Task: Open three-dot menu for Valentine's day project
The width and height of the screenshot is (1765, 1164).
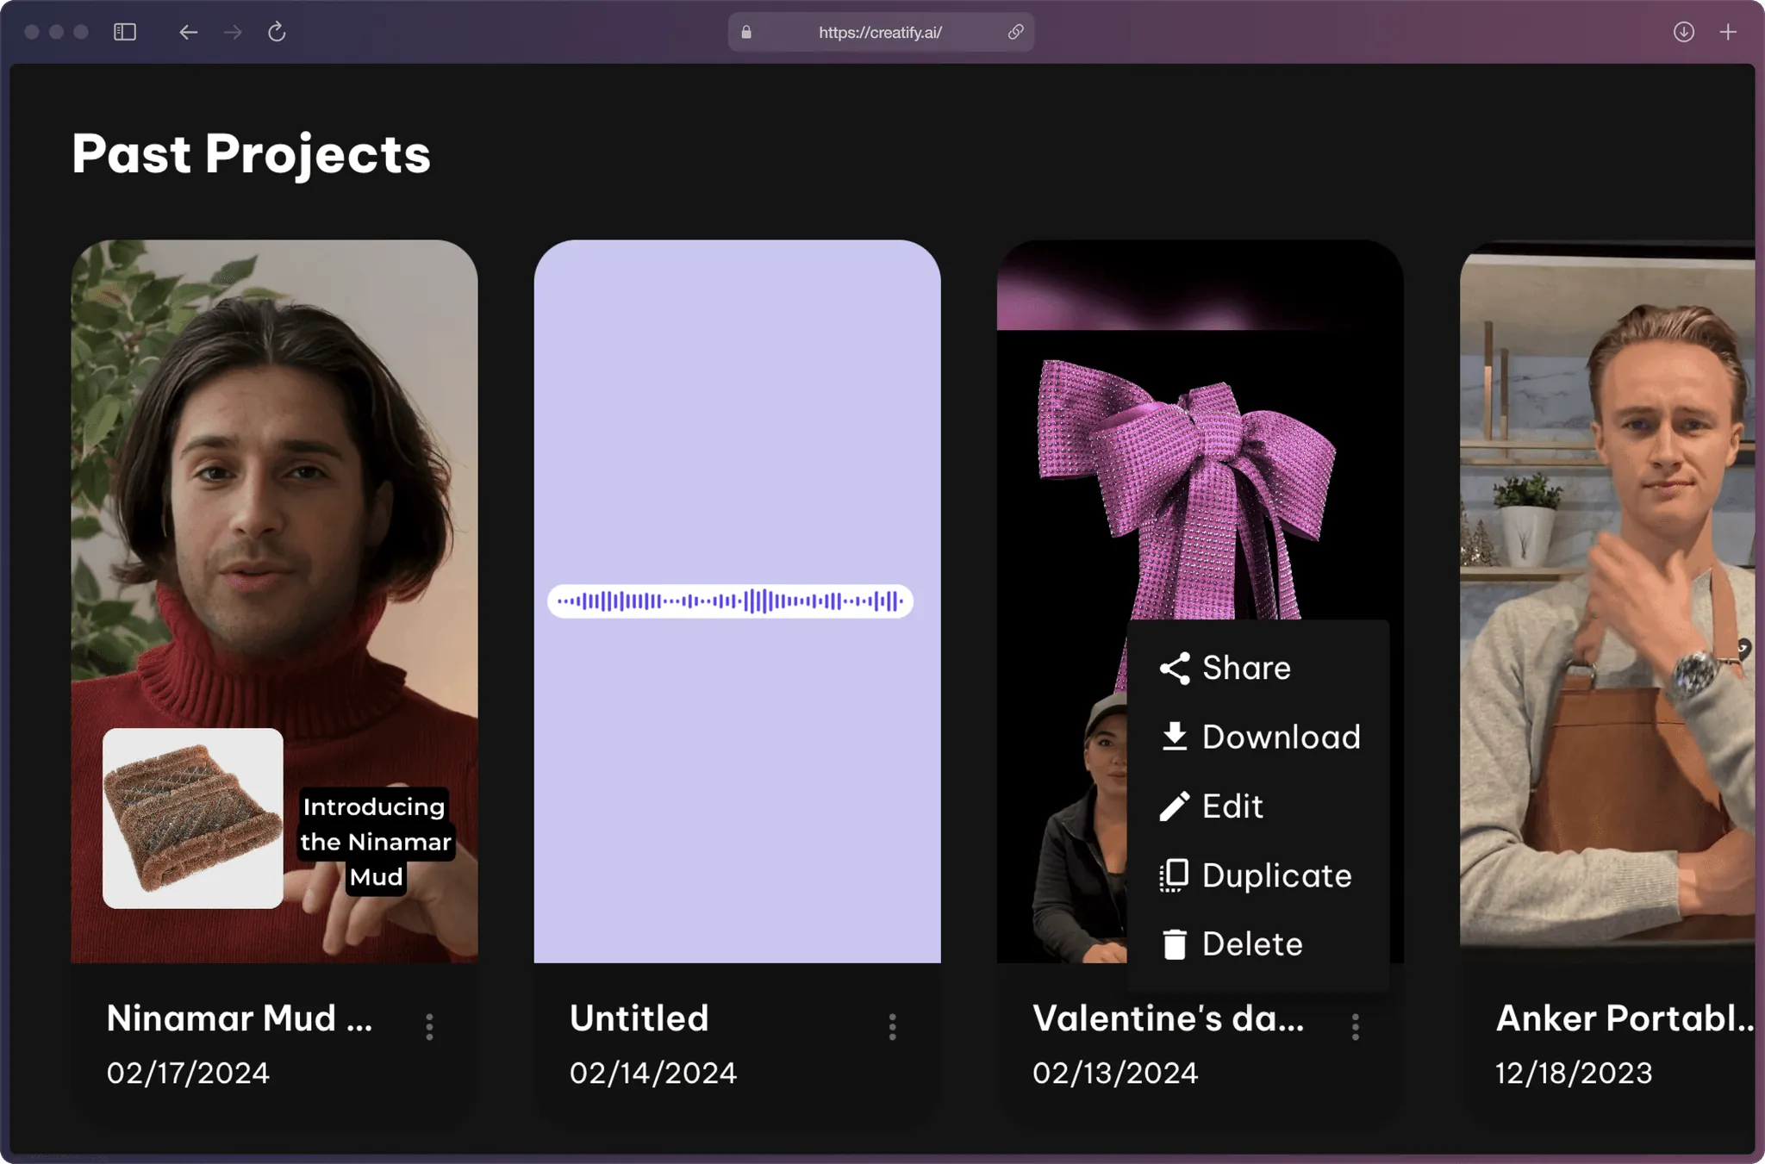Action: [x=1355, y=1026]
